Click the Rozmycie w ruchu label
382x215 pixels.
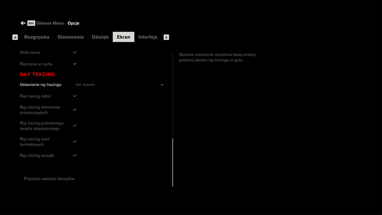(36, 64)
